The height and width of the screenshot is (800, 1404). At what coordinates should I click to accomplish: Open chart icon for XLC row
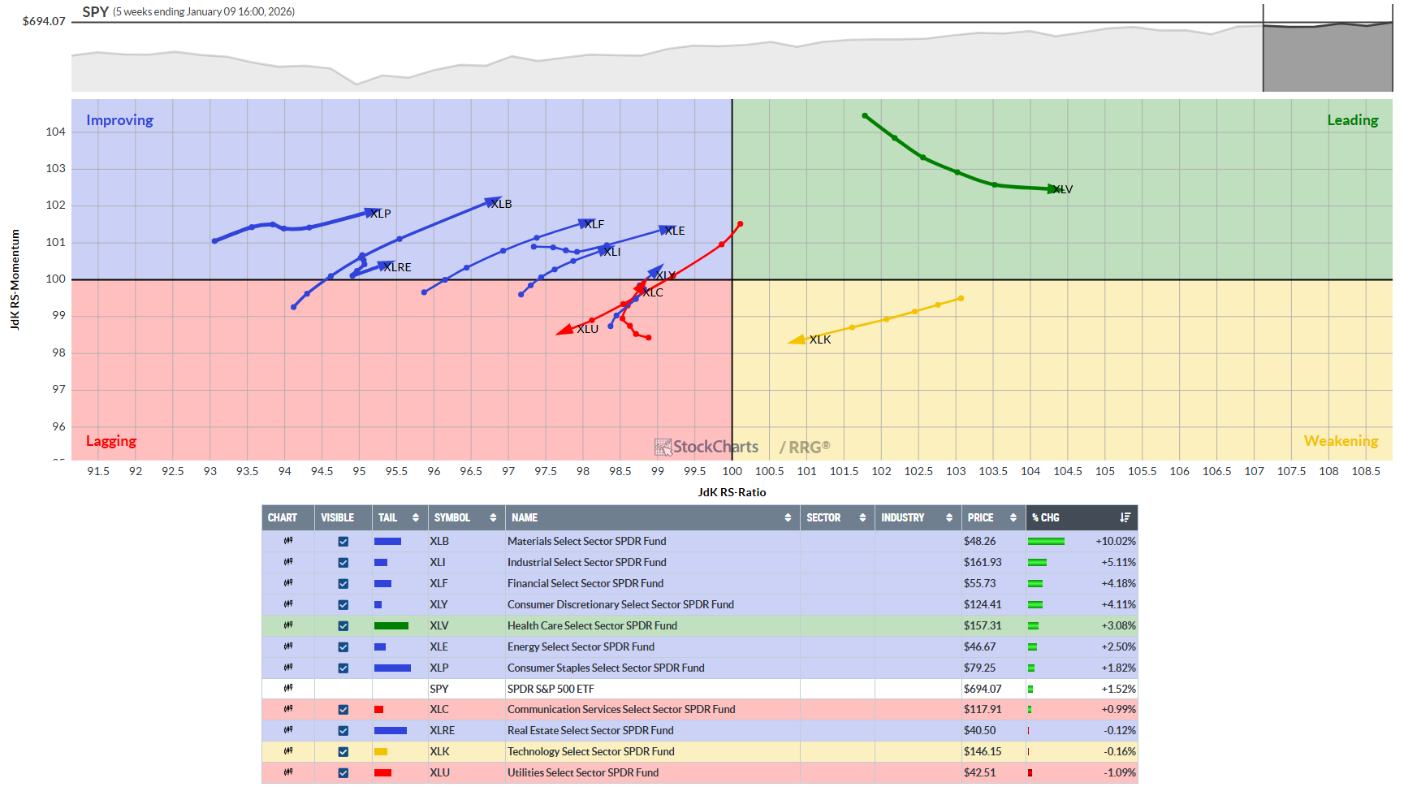pos(287,709)
